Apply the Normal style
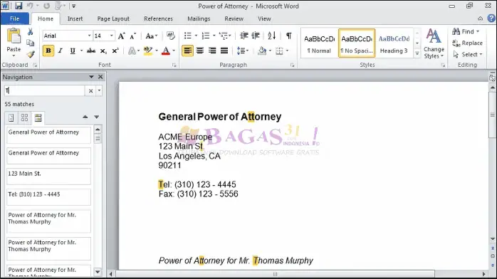The image size is (497, 279). point(319,43)
